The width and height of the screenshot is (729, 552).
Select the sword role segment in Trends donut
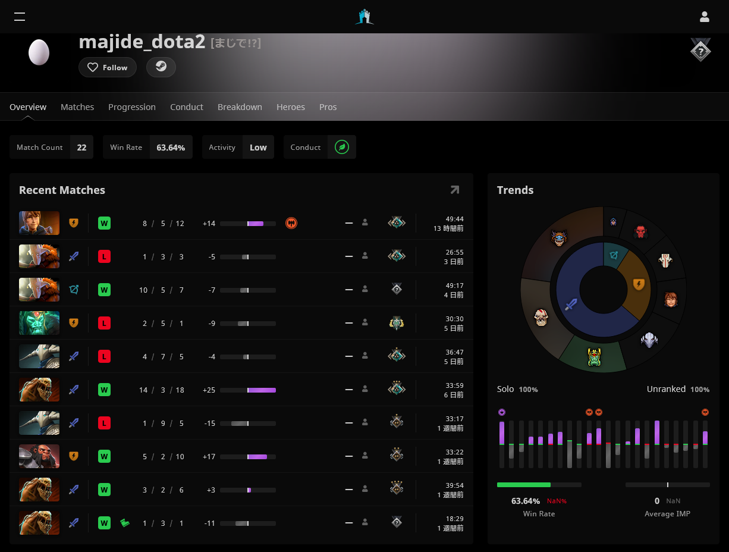(571, 305)
